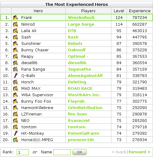This screenshot has height=157, width=153.
Task: Click the club weapon icon beside Q-Balls
Action: [16, 75]
